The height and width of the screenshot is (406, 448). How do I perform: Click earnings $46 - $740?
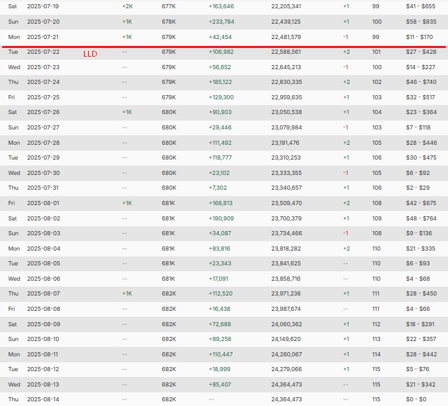(x=421, y=82)
